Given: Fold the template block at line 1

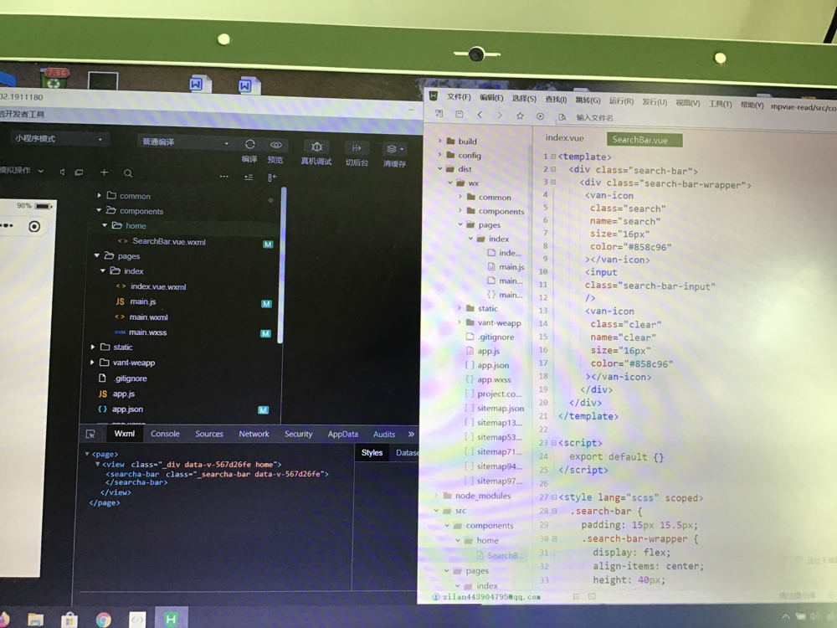Looking at the screenshot, I should [553, 157].
